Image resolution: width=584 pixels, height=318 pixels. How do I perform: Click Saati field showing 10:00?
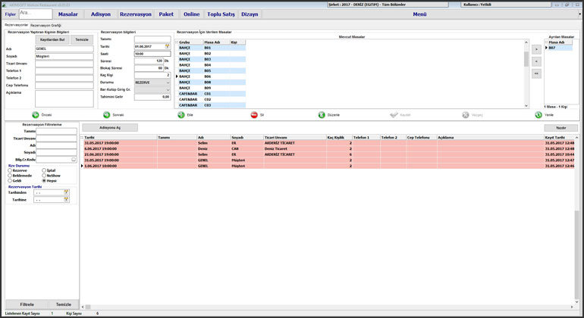point(152,54)
